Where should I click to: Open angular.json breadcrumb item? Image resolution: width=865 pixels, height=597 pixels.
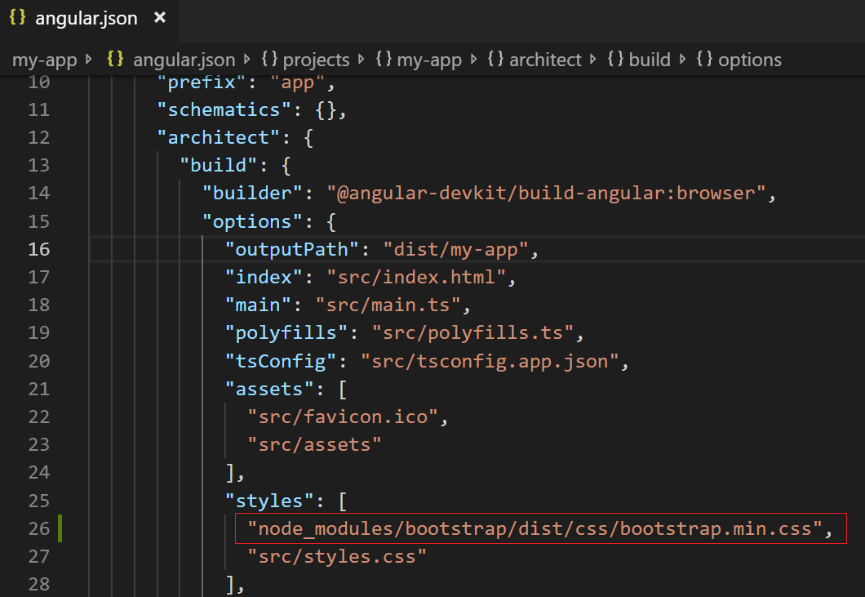[184, 60]
